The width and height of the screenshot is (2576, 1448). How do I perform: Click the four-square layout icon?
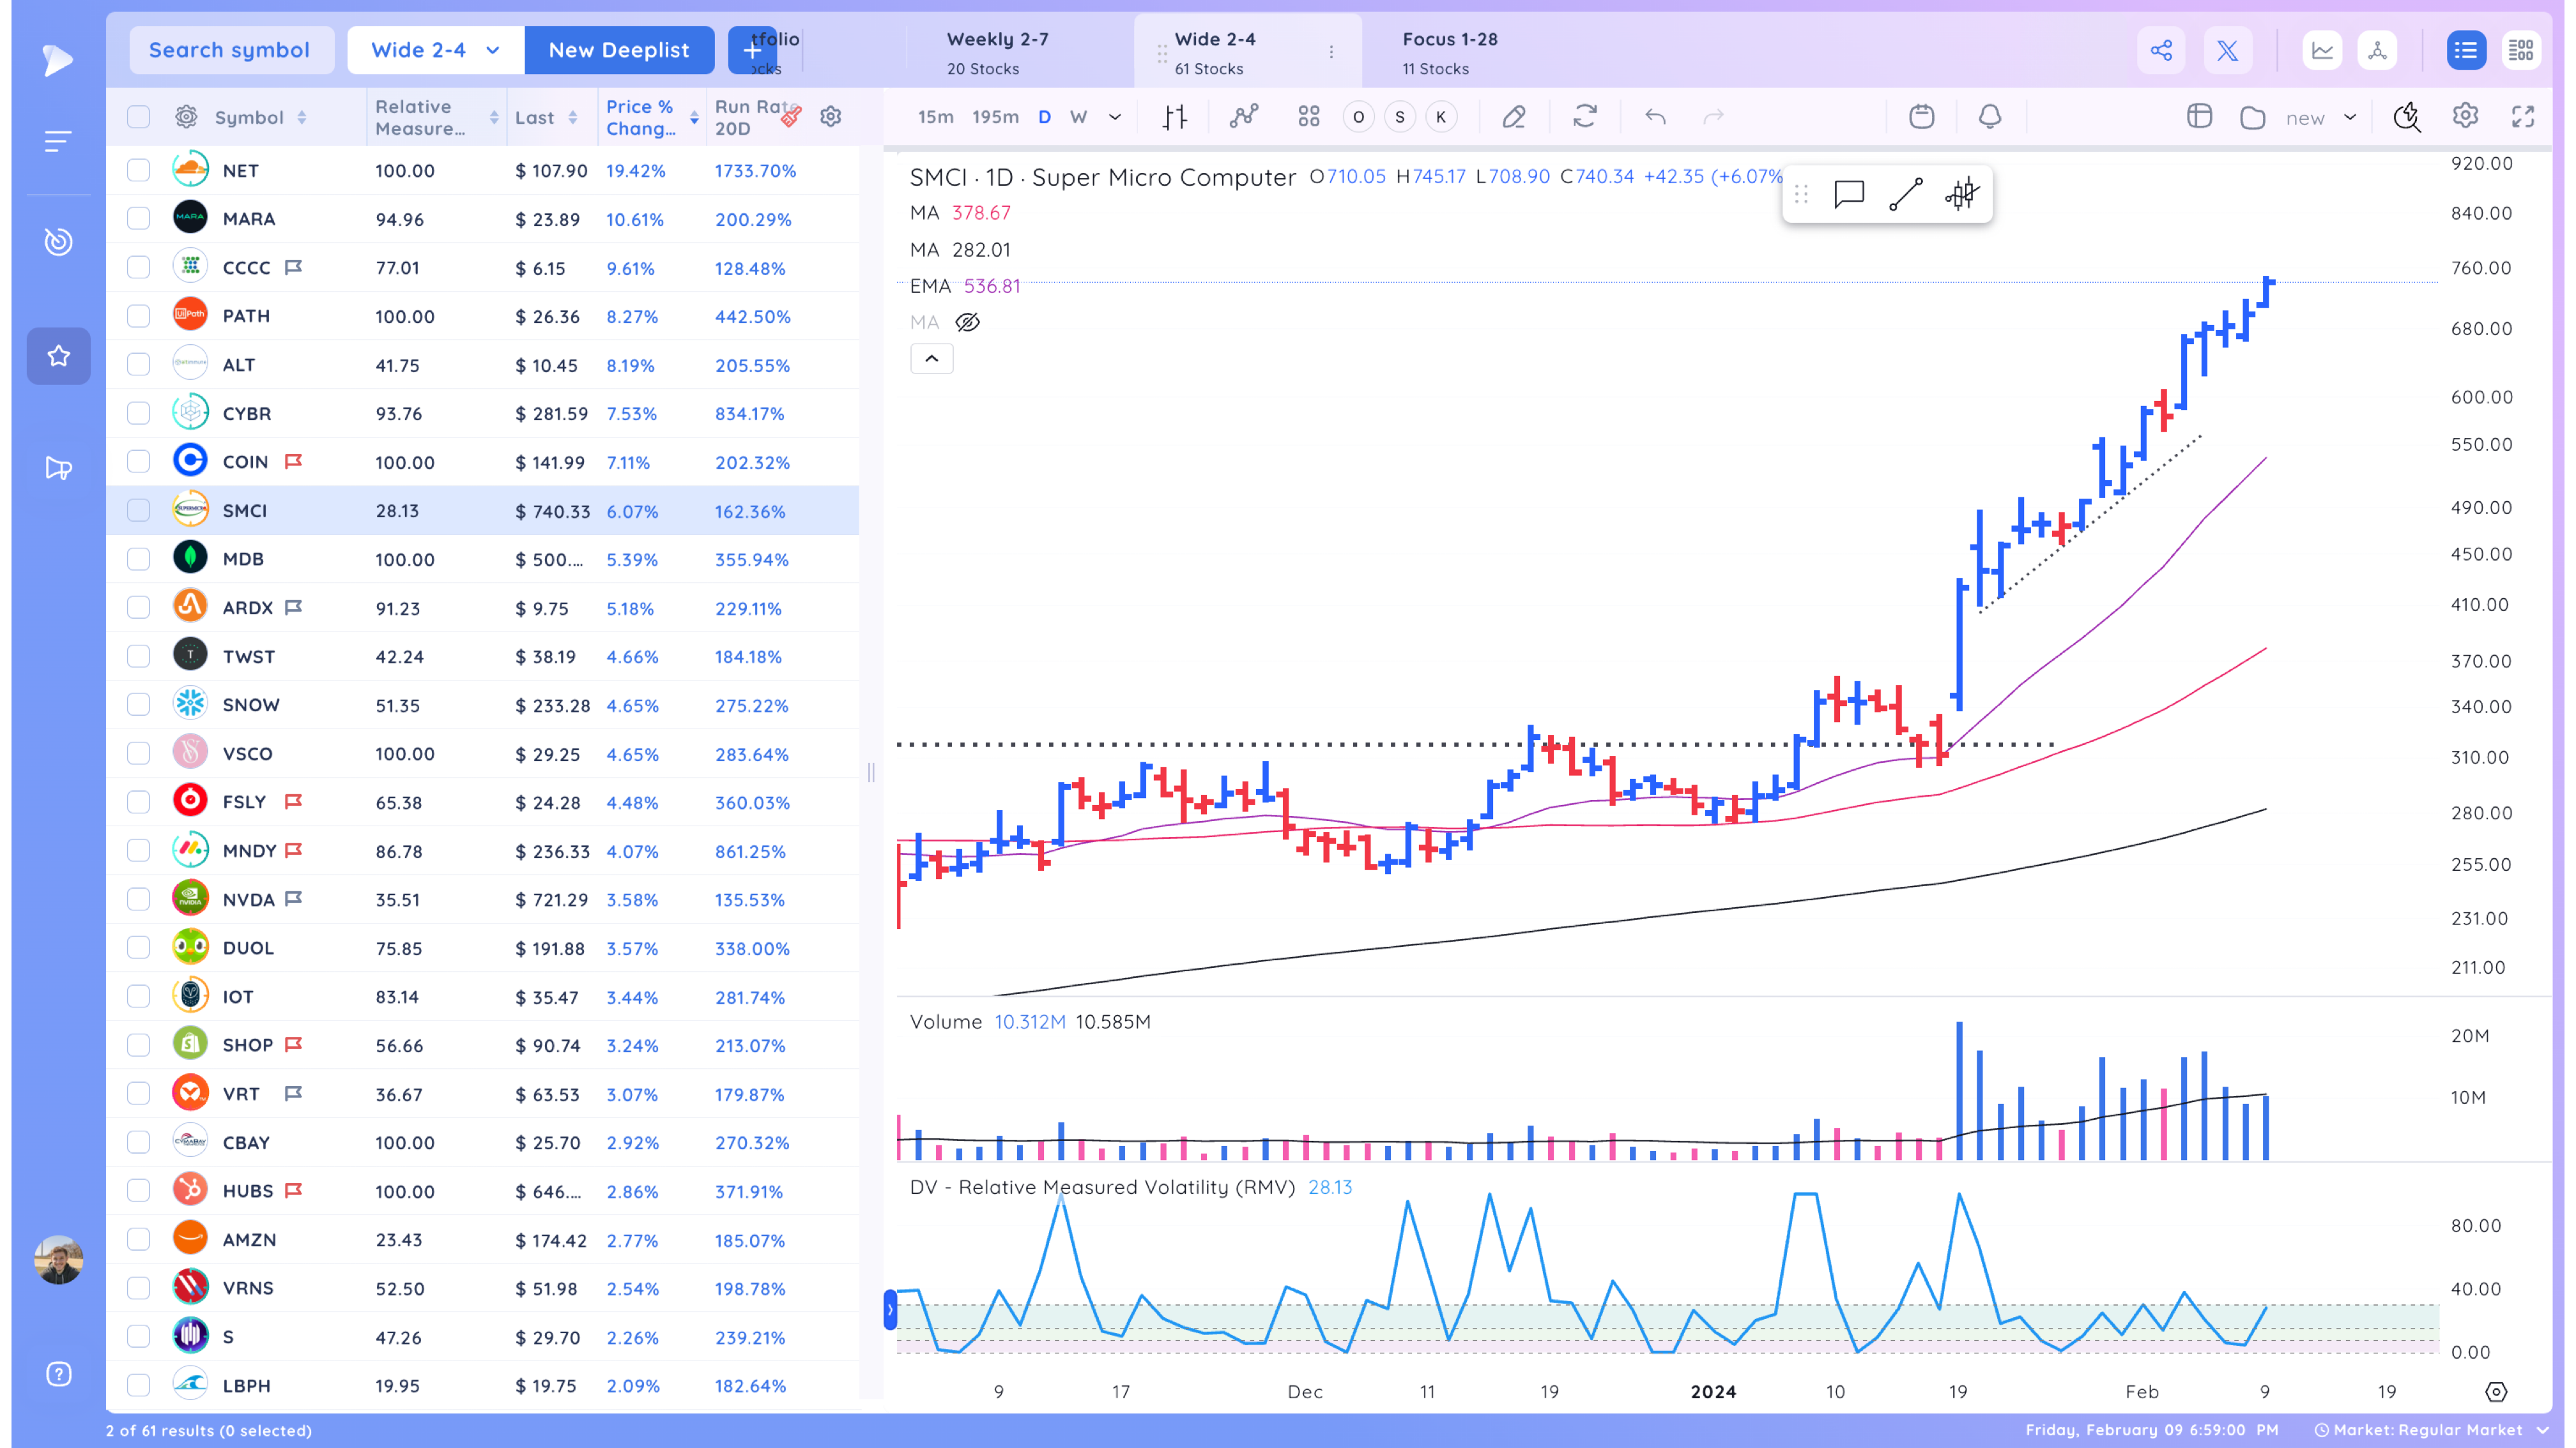click(1309, 117)
